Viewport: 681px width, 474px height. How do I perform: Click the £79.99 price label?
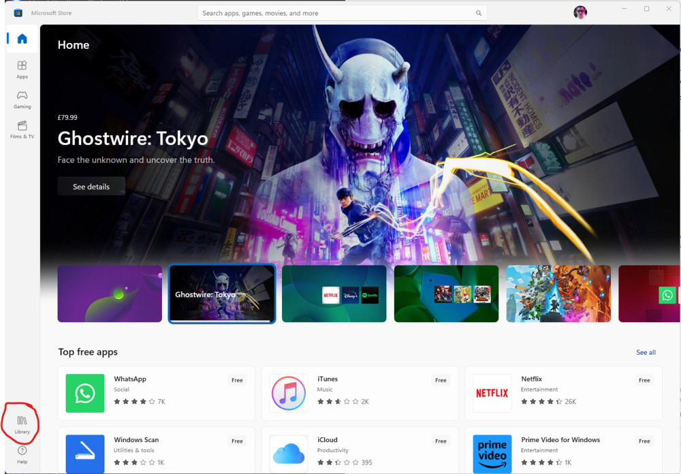point(67,117)
